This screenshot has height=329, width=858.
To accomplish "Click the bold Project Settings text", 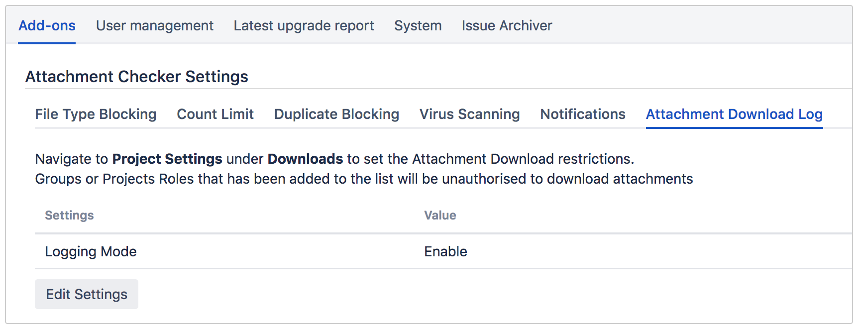I will click(167, 159).
